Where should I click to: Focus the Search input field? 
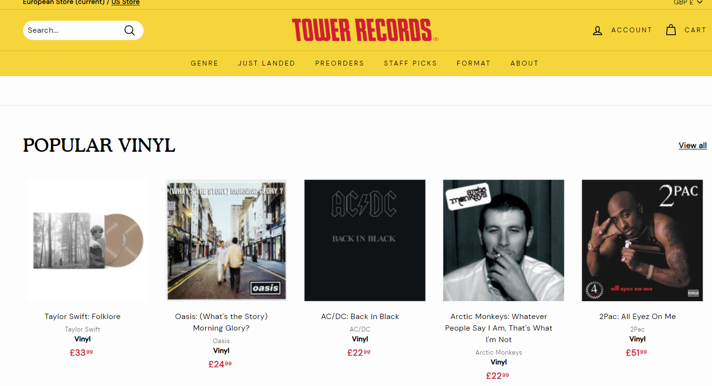click(72, 30)
